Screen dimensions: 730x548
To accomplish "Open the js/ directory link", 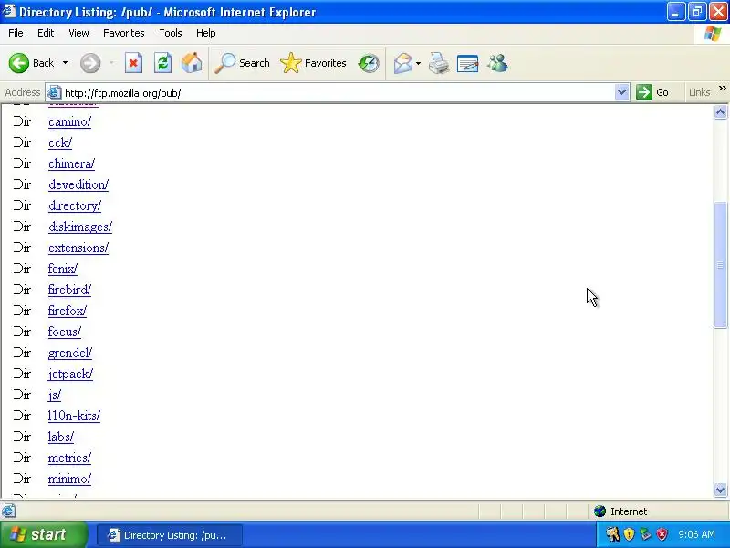I will coord(55,395).
